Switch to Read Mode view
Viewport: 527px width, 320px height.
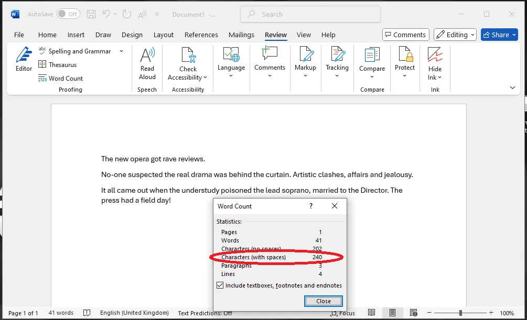pos(371,313)
